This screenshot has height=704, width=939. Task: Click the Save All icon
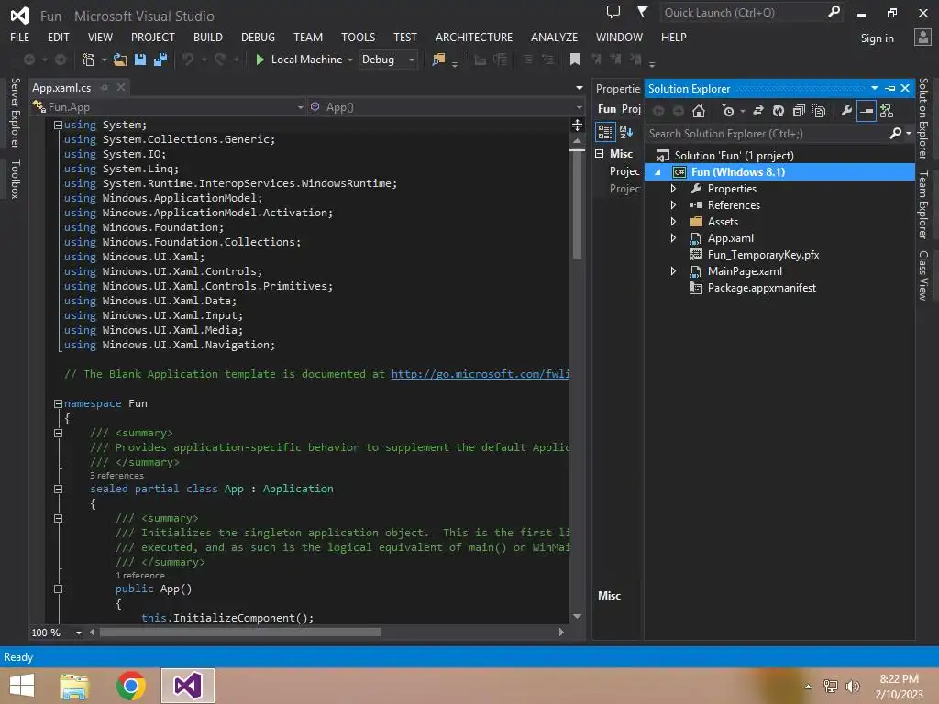(160, 60)
